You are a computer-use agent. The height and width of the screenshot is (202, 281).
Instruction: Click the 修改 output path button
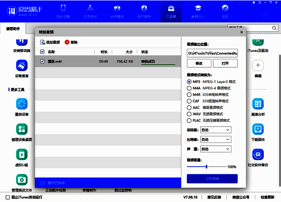[x=199, y=63]
